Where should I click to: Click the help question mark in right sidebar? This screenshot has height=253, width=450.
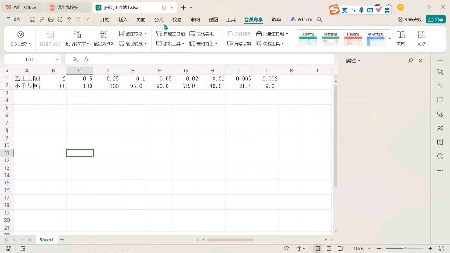point(440,156)
